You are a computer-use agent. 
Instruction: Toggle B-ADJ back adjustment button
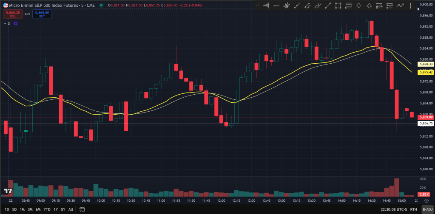point(427,209)
